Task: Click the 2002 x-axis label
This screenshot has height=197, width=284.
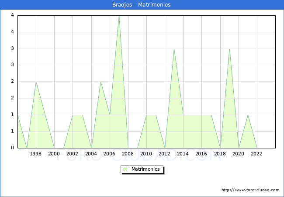Action: (x=72, y=154)
